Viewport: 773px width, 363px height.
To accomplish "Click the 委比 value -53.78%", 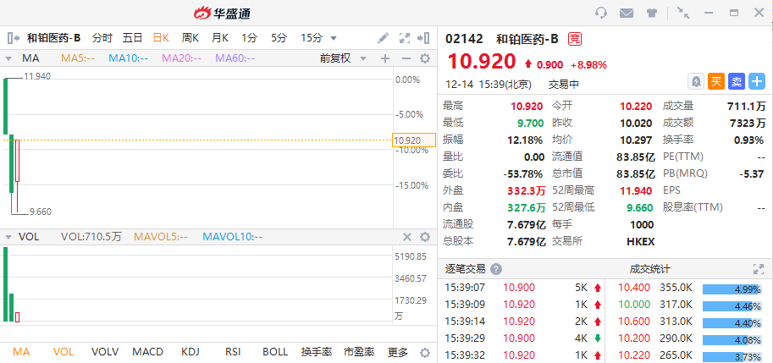I will 522,173.
